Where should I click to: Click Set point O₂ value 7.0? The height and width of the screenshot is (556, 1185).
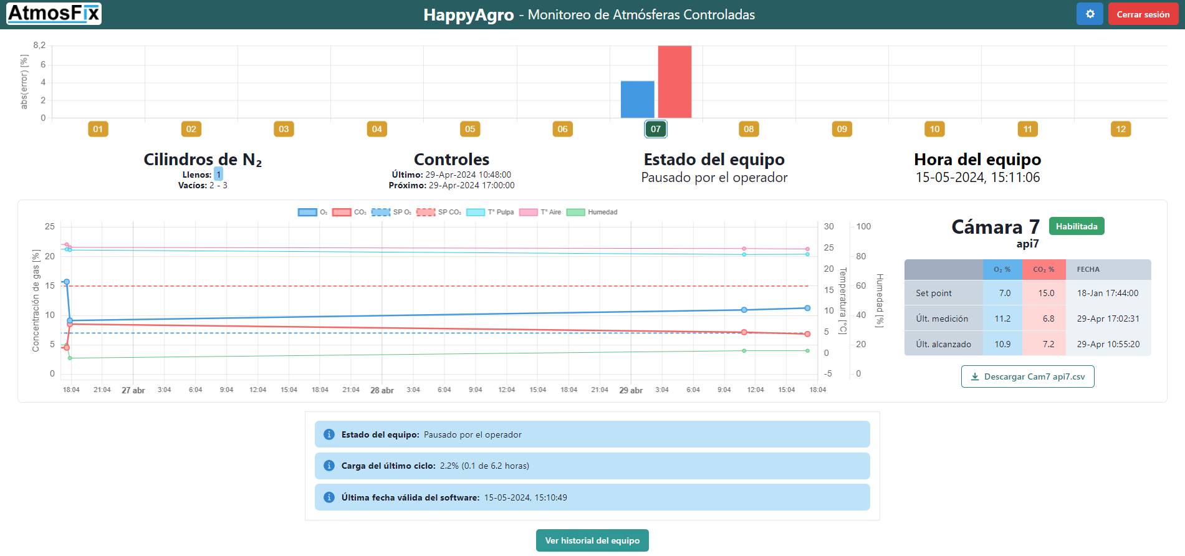pyautogui.click(x=1005, y=293)
